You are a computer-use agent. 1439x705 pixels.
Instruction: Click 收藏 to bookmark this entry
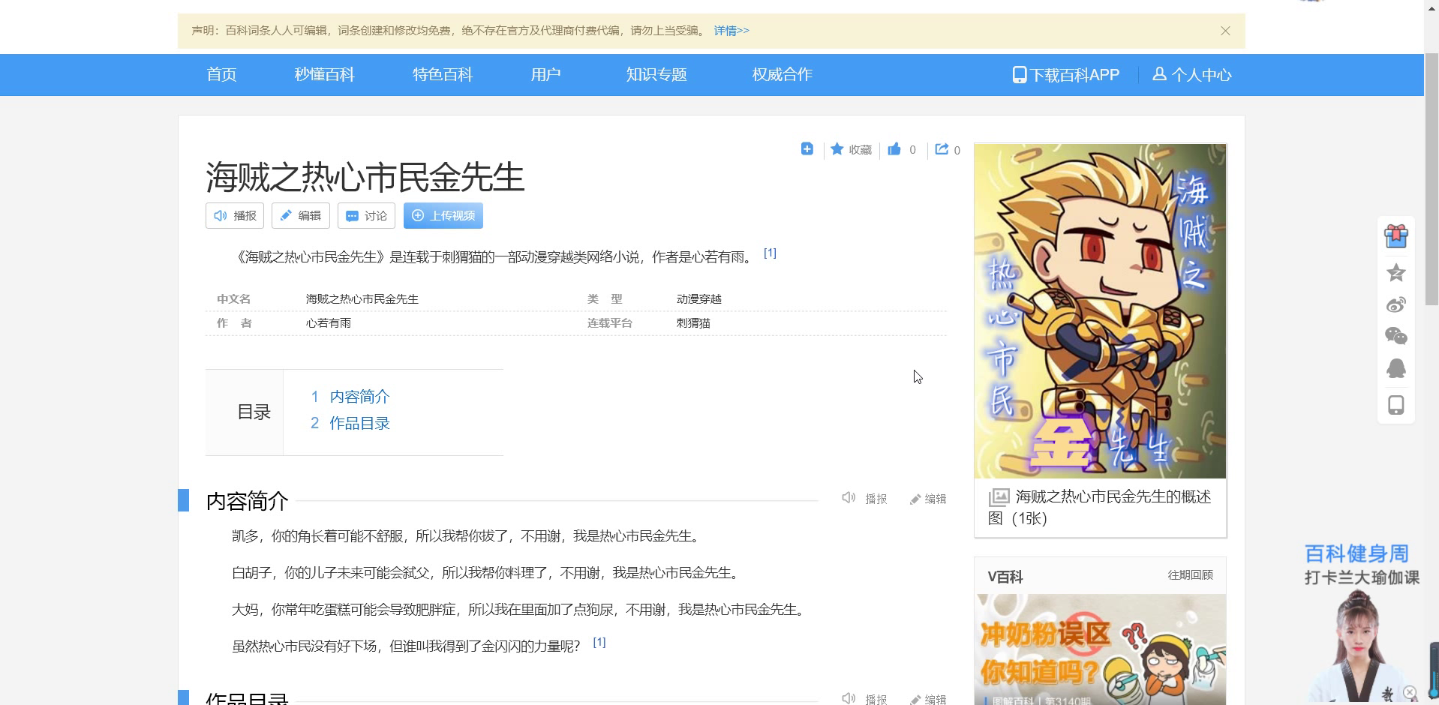(852, 150)
